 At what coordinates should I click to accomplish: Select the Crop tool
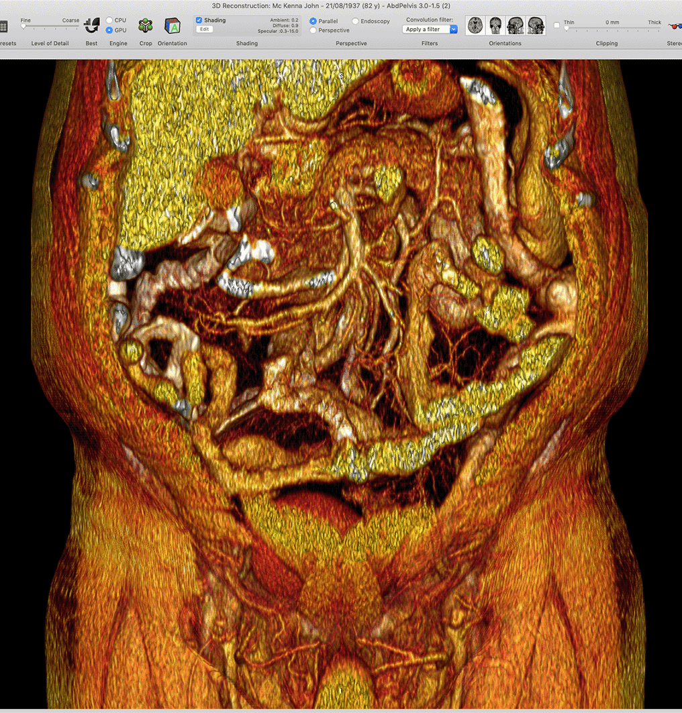click(x=145, y=25)
